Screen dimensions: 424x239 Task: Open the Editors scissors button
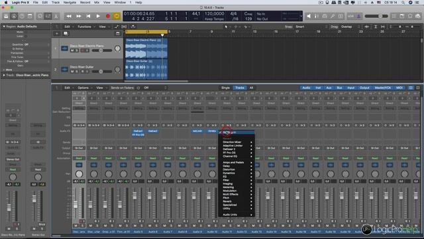pos(56,16)
